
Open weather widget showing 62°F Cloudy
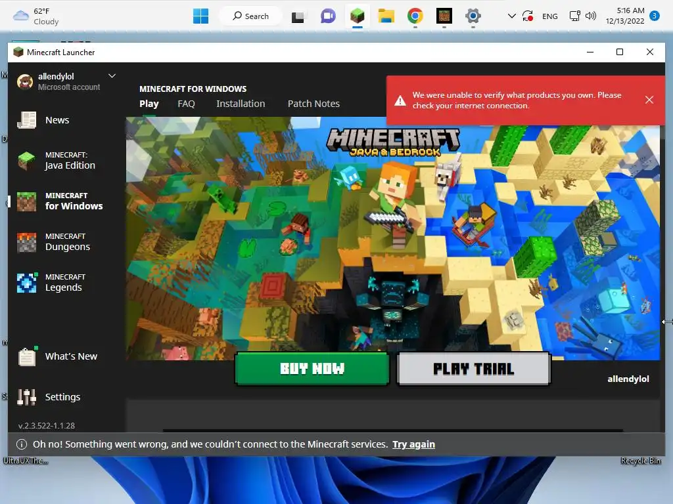(x=36, y=16)
